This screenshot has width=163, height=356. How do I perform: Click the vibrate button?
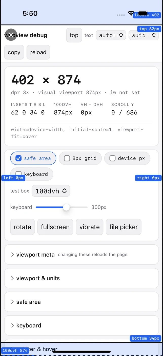click(x=90, y=227)
